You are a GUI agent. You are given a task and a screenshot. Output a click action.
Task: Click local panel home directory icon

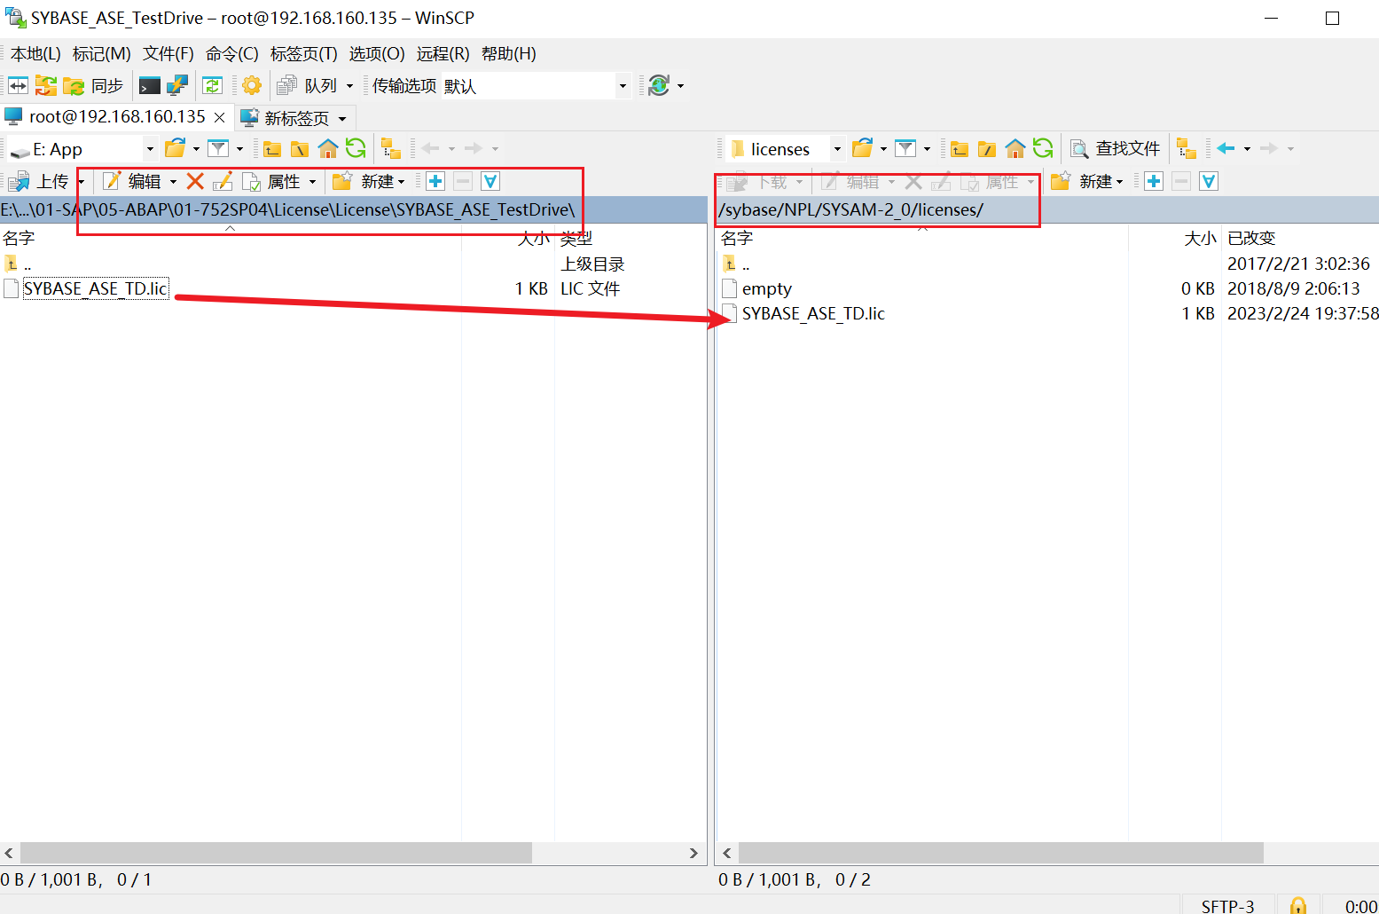[328, 149]
